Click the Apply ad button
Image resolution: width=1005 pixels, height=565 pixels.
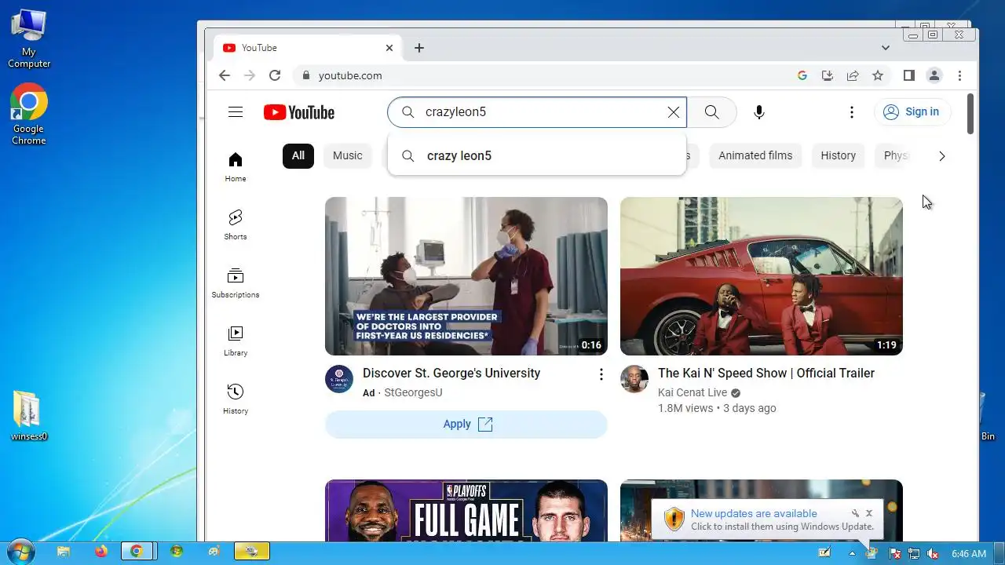(x=466, y=424)
